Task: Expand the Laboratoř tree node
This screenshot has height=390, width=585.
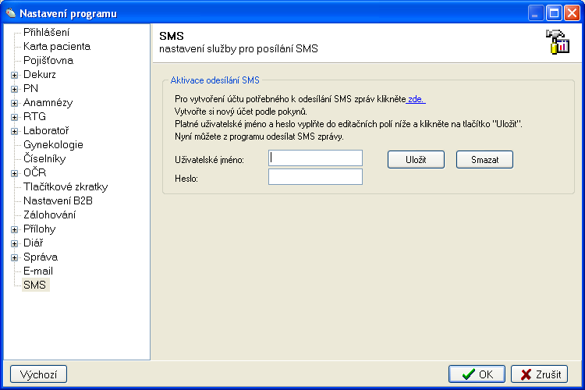Action: click(x=14, y=131)
